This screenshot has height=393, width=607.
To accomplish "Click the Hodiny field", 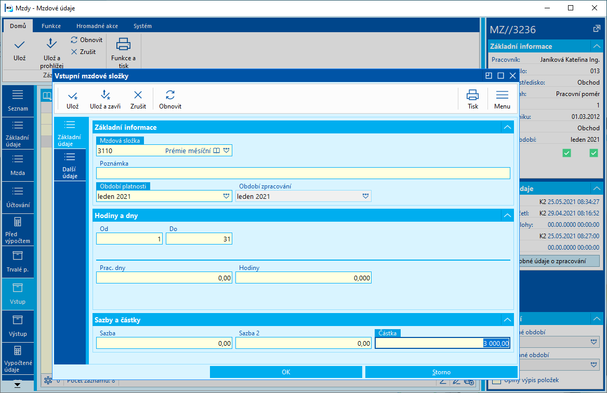I will tap(303, 278).
